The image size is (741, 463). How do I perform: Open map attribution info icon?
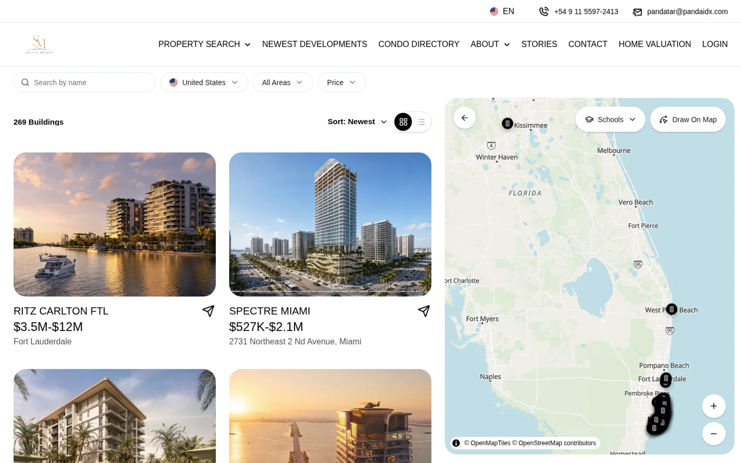pyautogui.click(x=456, y=443)
